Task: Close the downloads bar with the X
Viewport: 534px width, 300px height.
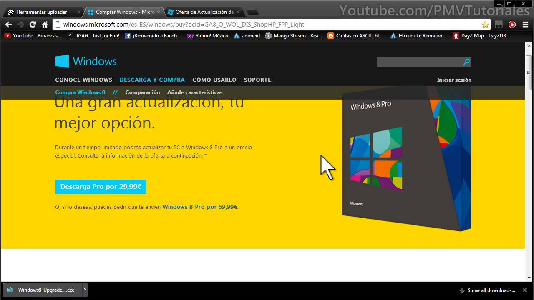Action: [525, 290]
